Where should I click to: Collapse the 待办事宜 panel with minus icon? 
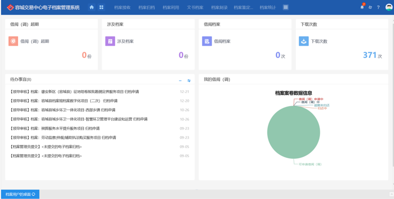click(x=180, y=80)
